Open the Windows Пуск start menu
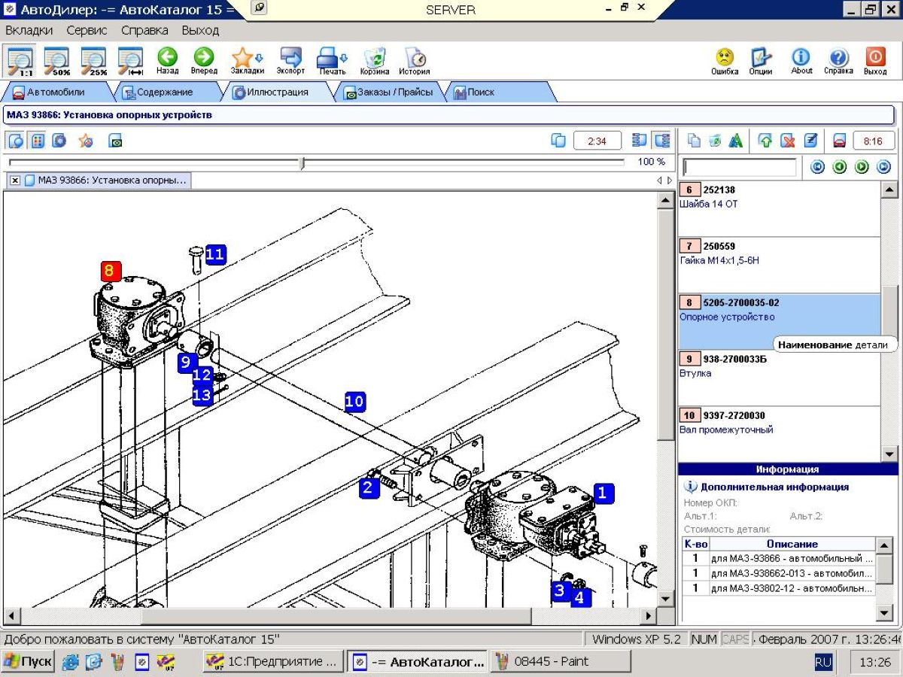 coord(28,662)
